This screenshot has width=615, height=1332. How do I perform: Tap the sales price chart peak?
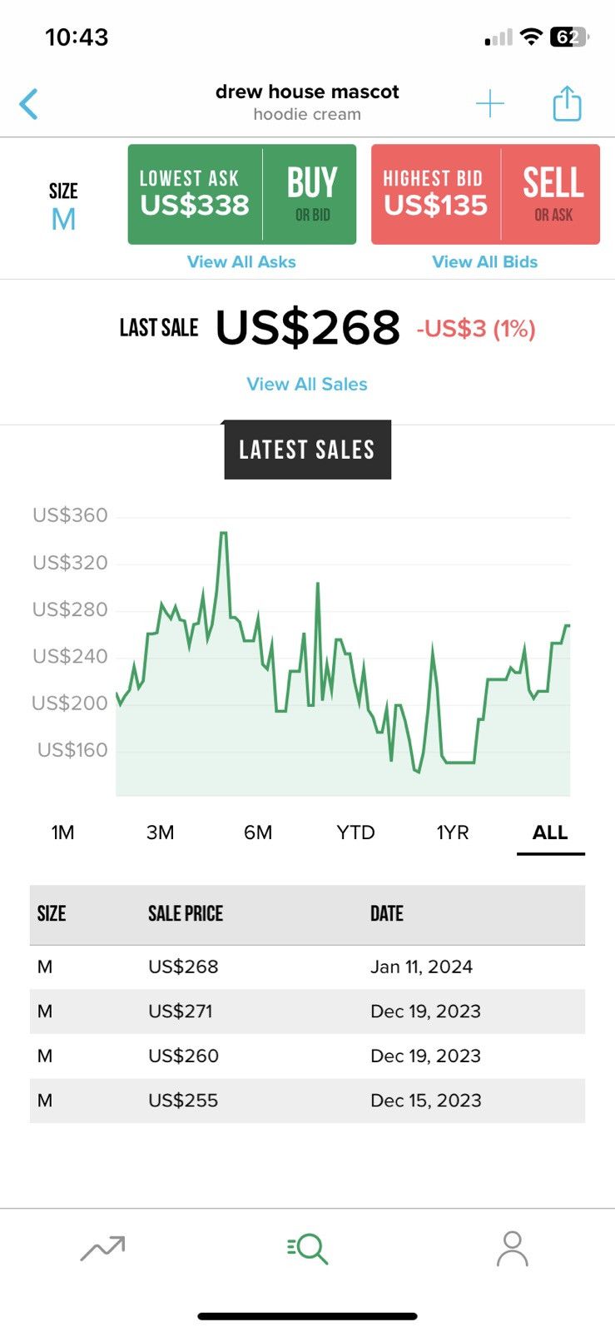tap(223, 533)
